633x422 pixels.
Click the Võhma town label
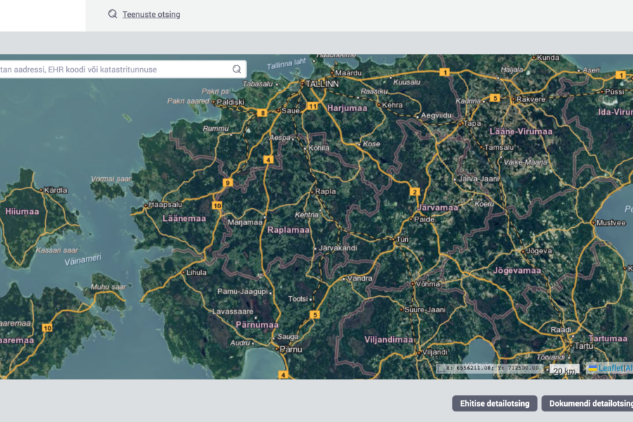(x=428, y=284)
